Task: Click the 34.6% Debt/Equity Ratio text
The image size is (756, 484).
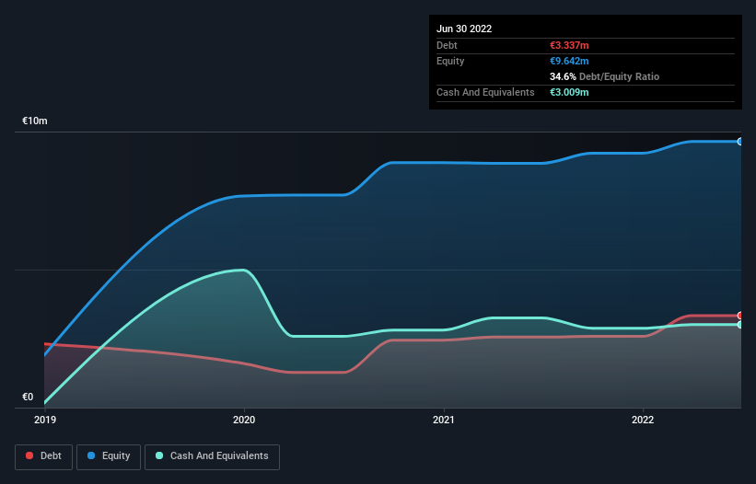Action: [x=604, y=76]
